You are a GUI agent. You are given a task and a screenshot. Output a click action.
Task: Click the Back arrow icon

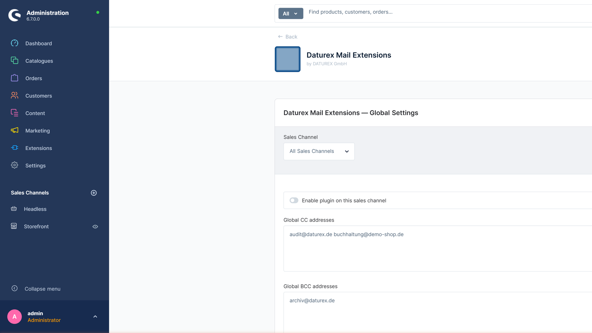280,37
